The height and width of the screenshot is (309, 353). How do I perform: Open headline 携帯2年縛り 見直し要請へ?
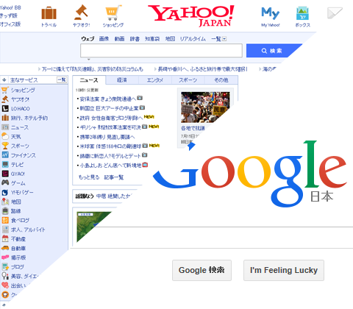tap(107, 137)
